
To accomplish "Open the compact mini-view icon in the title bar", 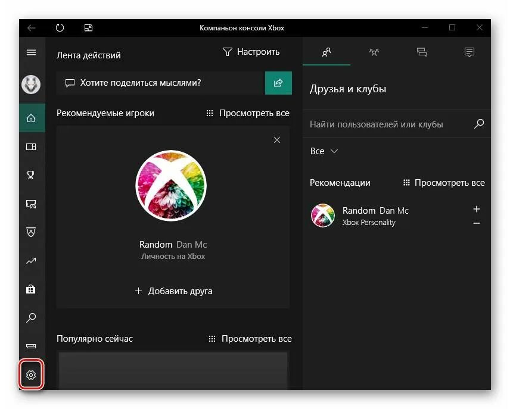I will click(x=88, y=28).
